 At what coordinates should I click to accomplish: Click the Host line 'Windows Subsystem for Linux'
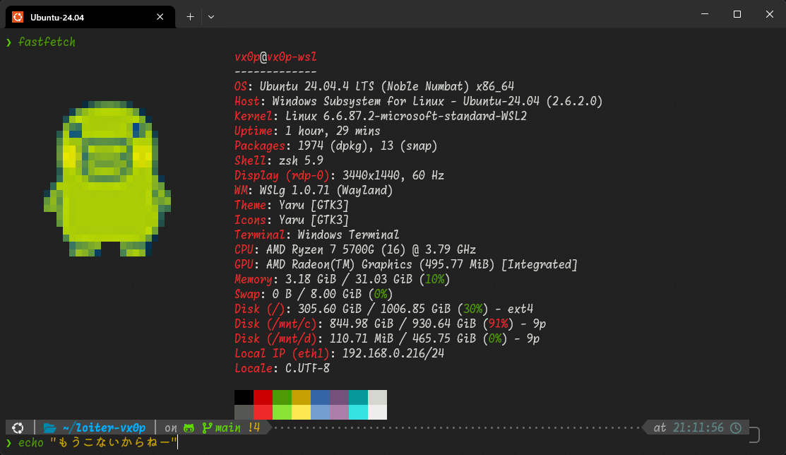tap(419, 101)
